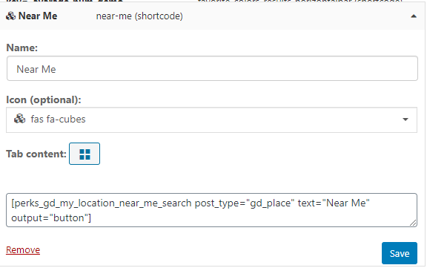Open the icon dropdown using its caret
Viewport: 427px width, 268px height.
click(x=406, y=120)
